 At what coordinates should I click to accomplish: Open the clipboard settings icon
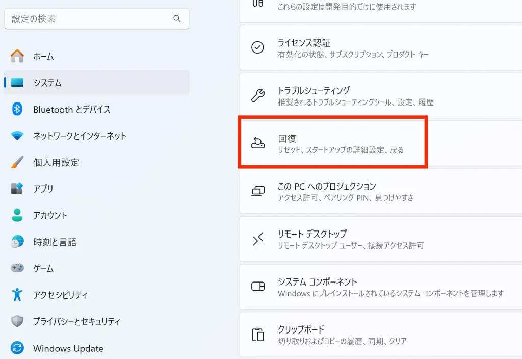pos(259,335)
